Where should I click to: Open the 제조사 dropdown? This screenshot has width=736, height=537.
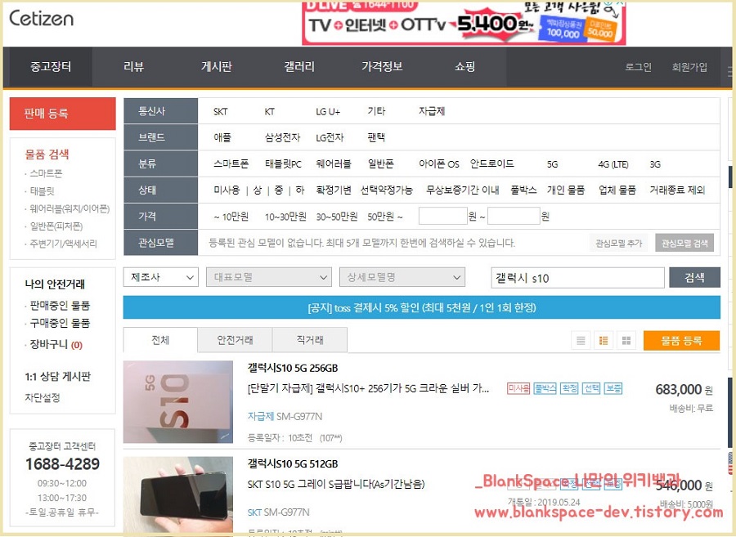[161, 277]
